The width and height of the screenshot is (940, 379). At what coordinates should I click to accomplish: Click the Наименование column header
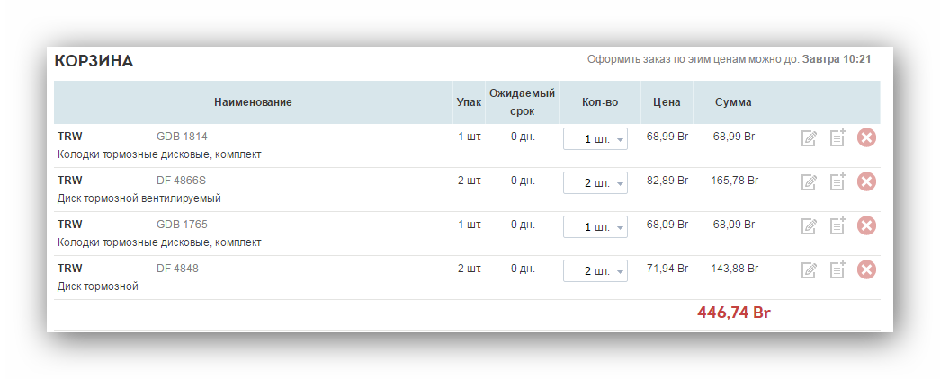253,102
